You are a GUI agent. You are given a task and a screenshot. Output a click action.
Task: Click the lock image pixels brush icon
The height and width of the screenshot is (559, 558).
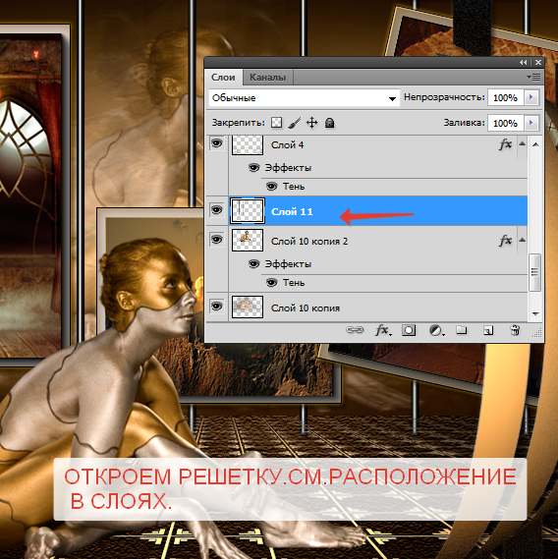coord(294,123)
